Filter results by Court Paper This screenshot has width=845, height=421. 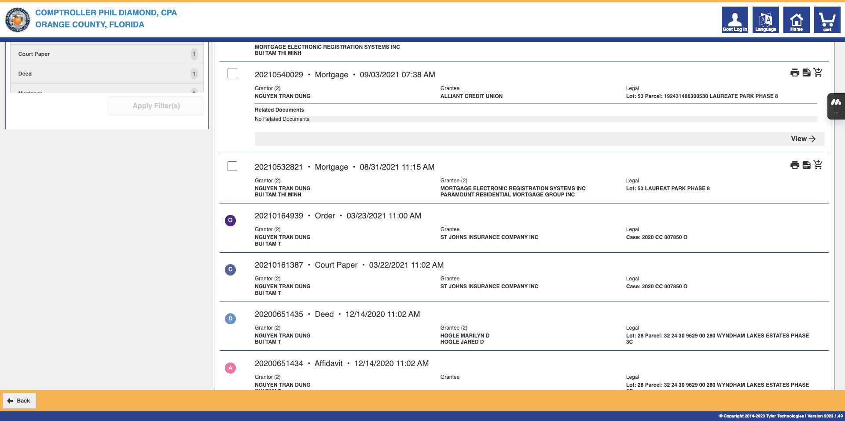point(107,54)
